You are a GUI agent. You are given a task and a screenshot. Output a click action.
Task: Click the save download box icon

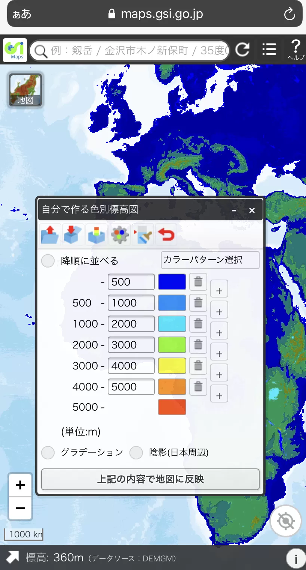point(73,235)
